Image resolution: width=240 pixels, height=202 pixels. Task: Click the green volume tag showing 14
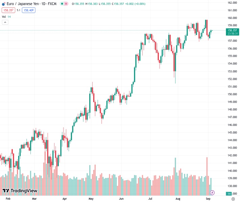pos(229,194)
